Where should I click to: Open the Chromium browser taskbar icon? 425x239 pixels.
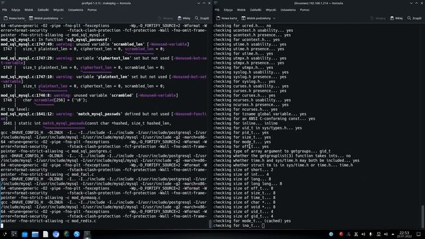click(x=56, y=234)
